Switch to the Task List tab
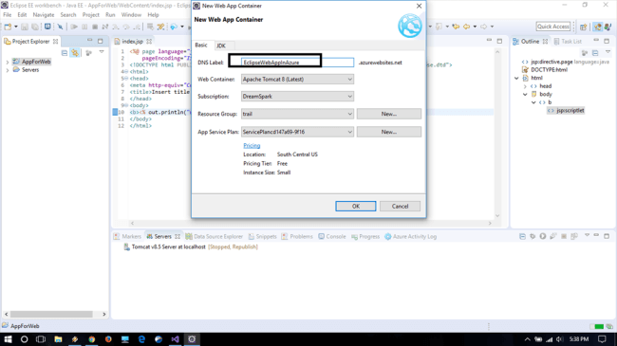 point(568,41)
